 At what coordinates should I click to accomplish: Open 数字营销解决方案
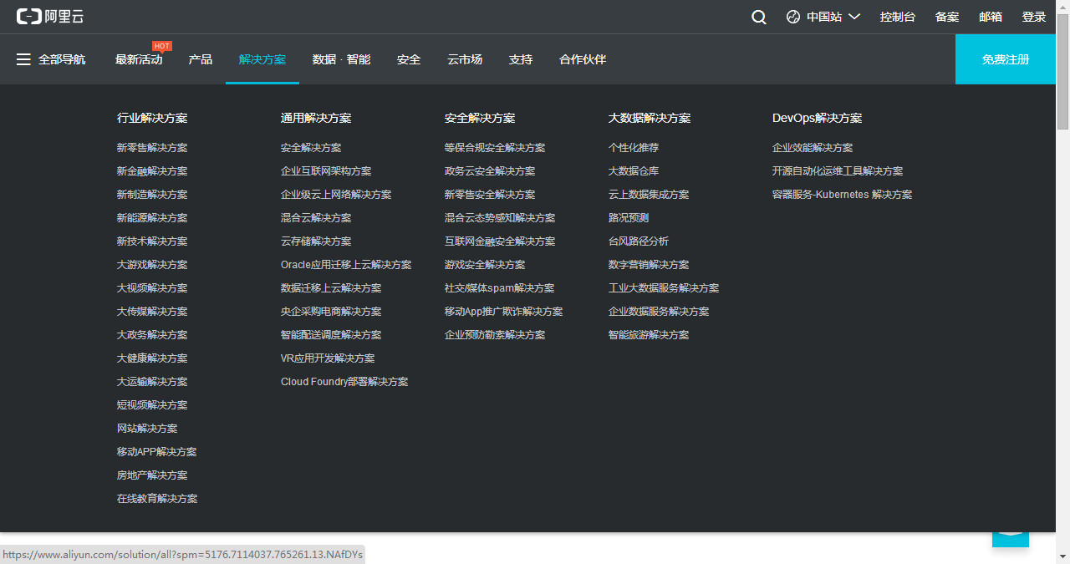[649, 265]
